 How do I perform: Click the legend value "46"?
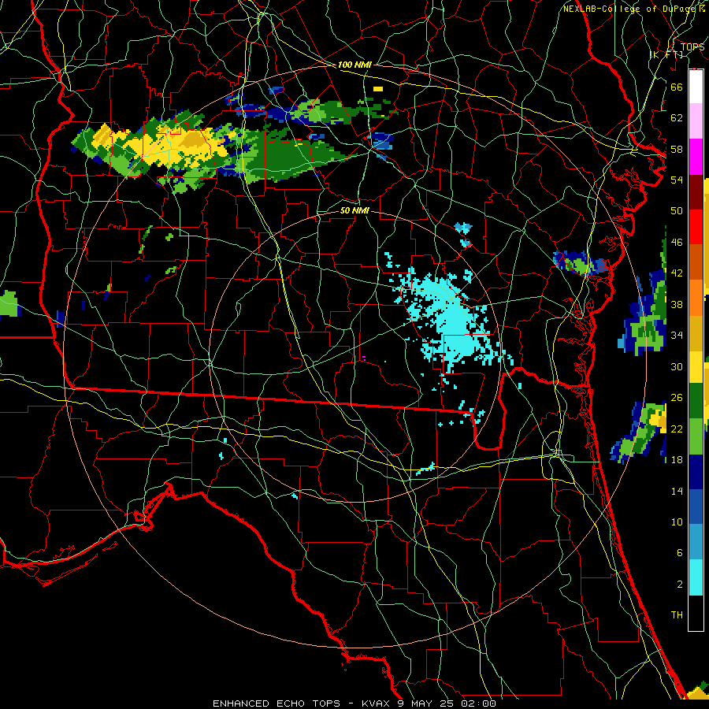[677, 242]
